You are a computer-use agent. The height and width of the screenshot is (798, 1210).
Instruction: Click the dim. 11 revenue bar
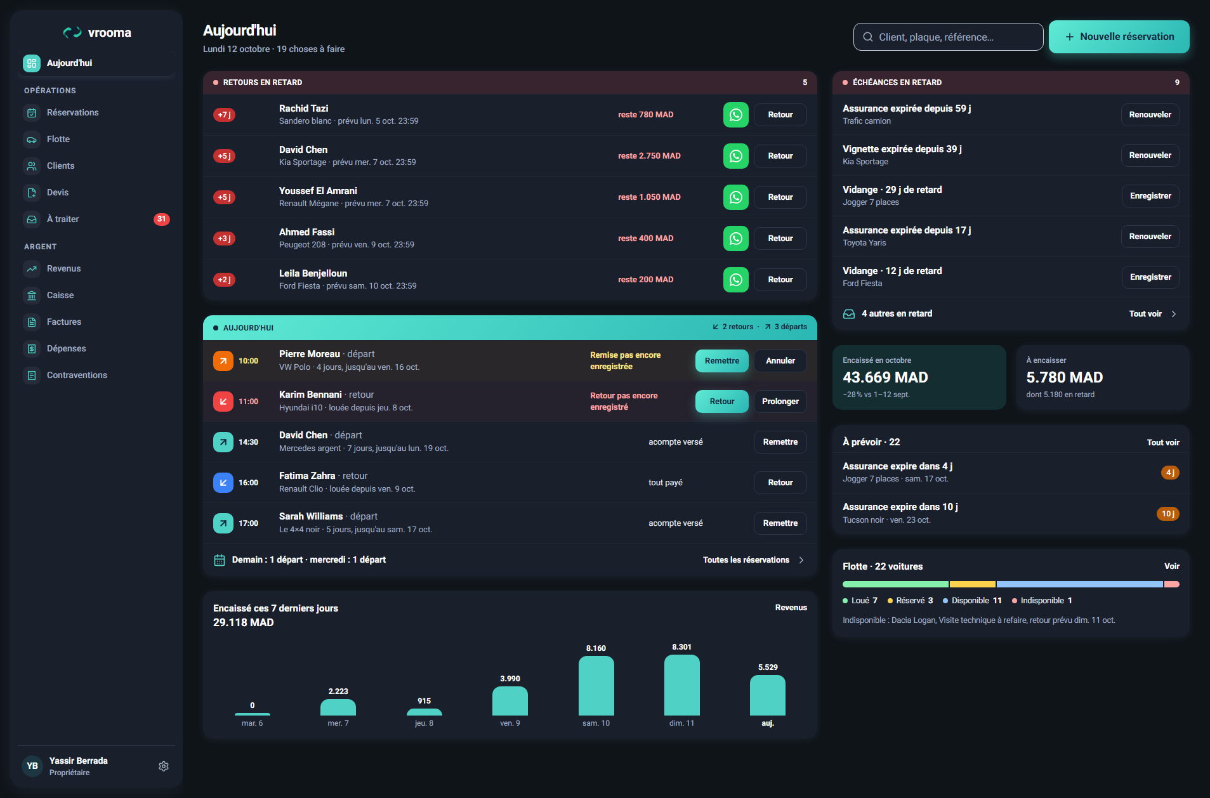[682, 685]
